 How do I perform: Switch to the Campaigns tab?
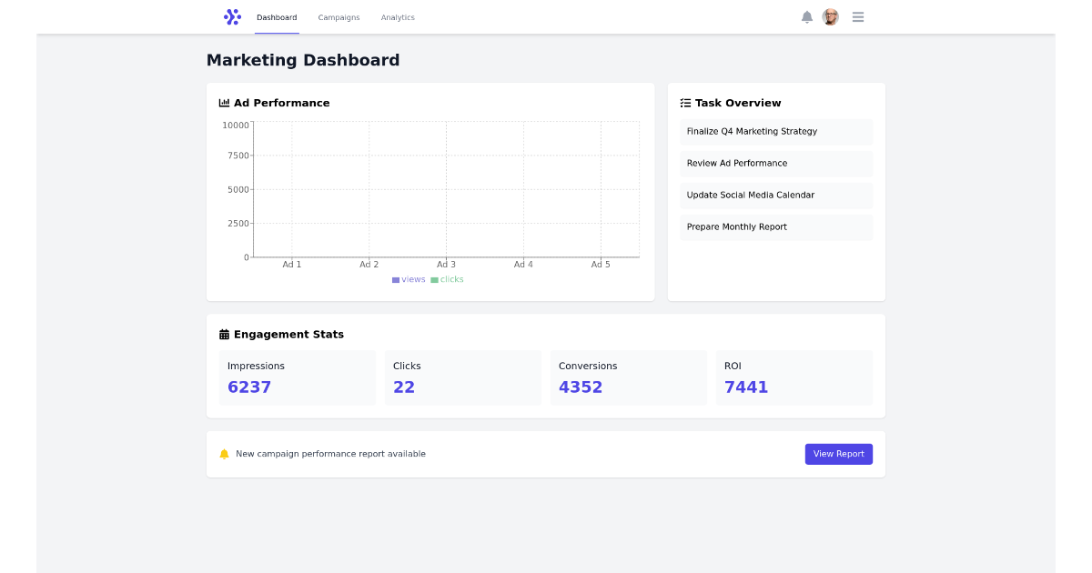coord(339,16)
